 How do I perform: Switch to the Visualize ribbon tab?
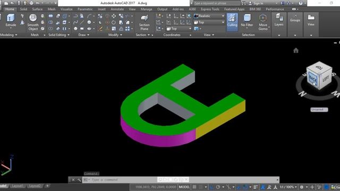tap(66, 9)
